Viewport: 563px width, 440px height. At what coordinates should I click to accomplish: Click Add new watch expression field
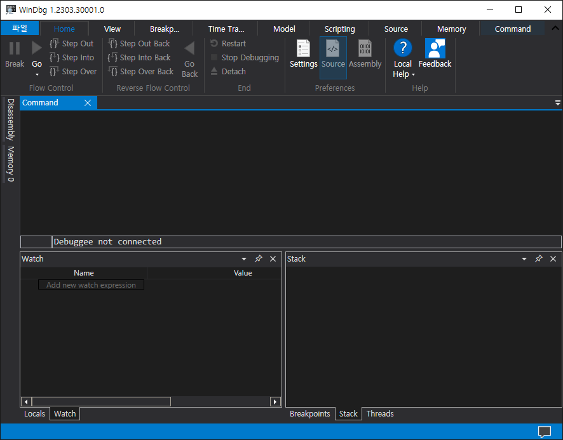click(92, 285)
